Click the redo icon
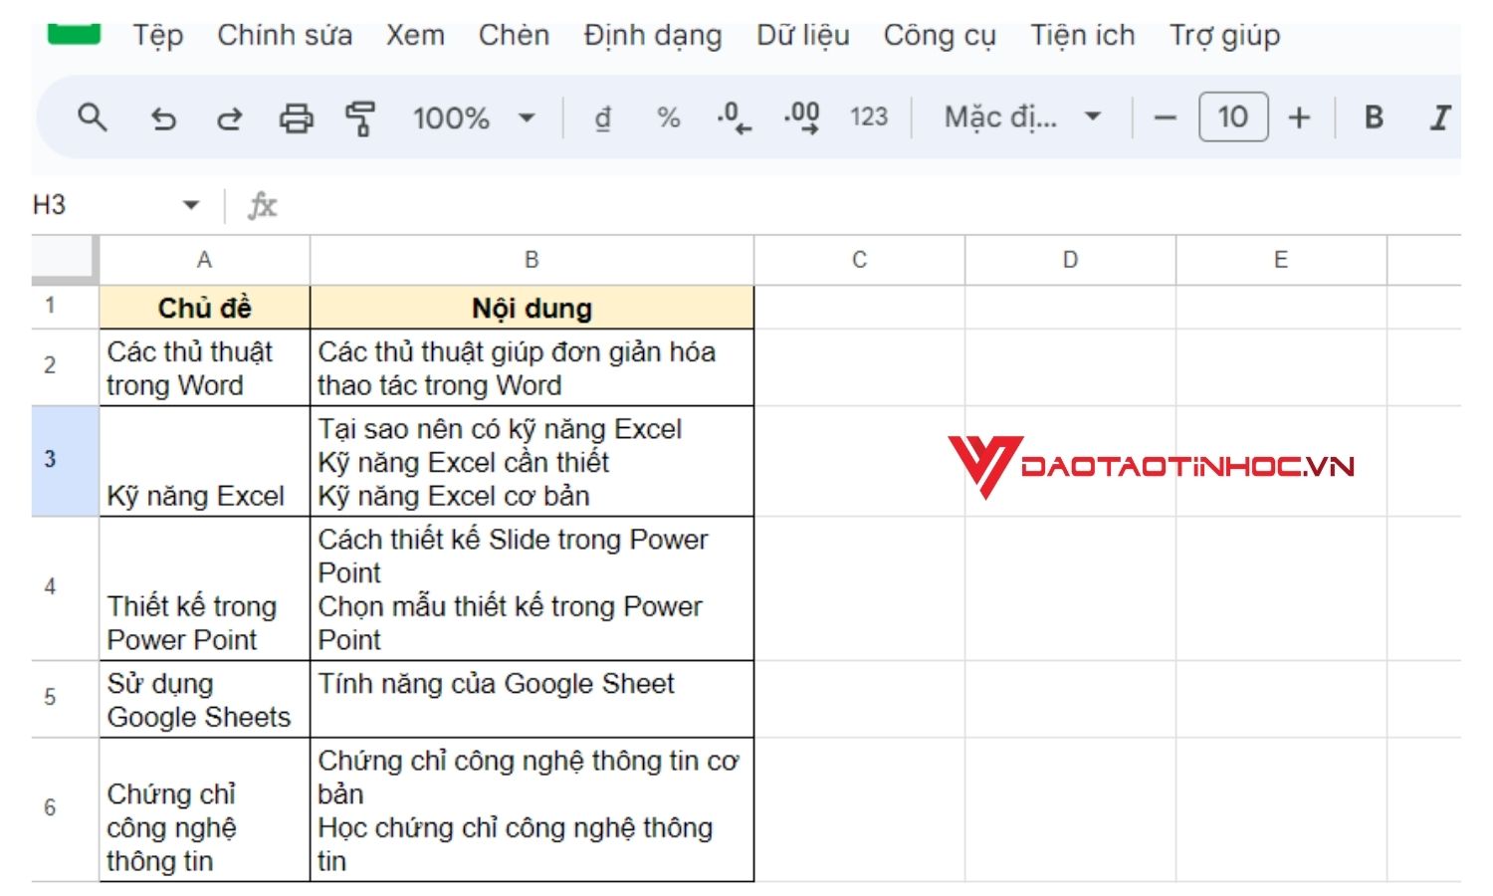This screenshot has width=1493, height=896. click(229, 116)
